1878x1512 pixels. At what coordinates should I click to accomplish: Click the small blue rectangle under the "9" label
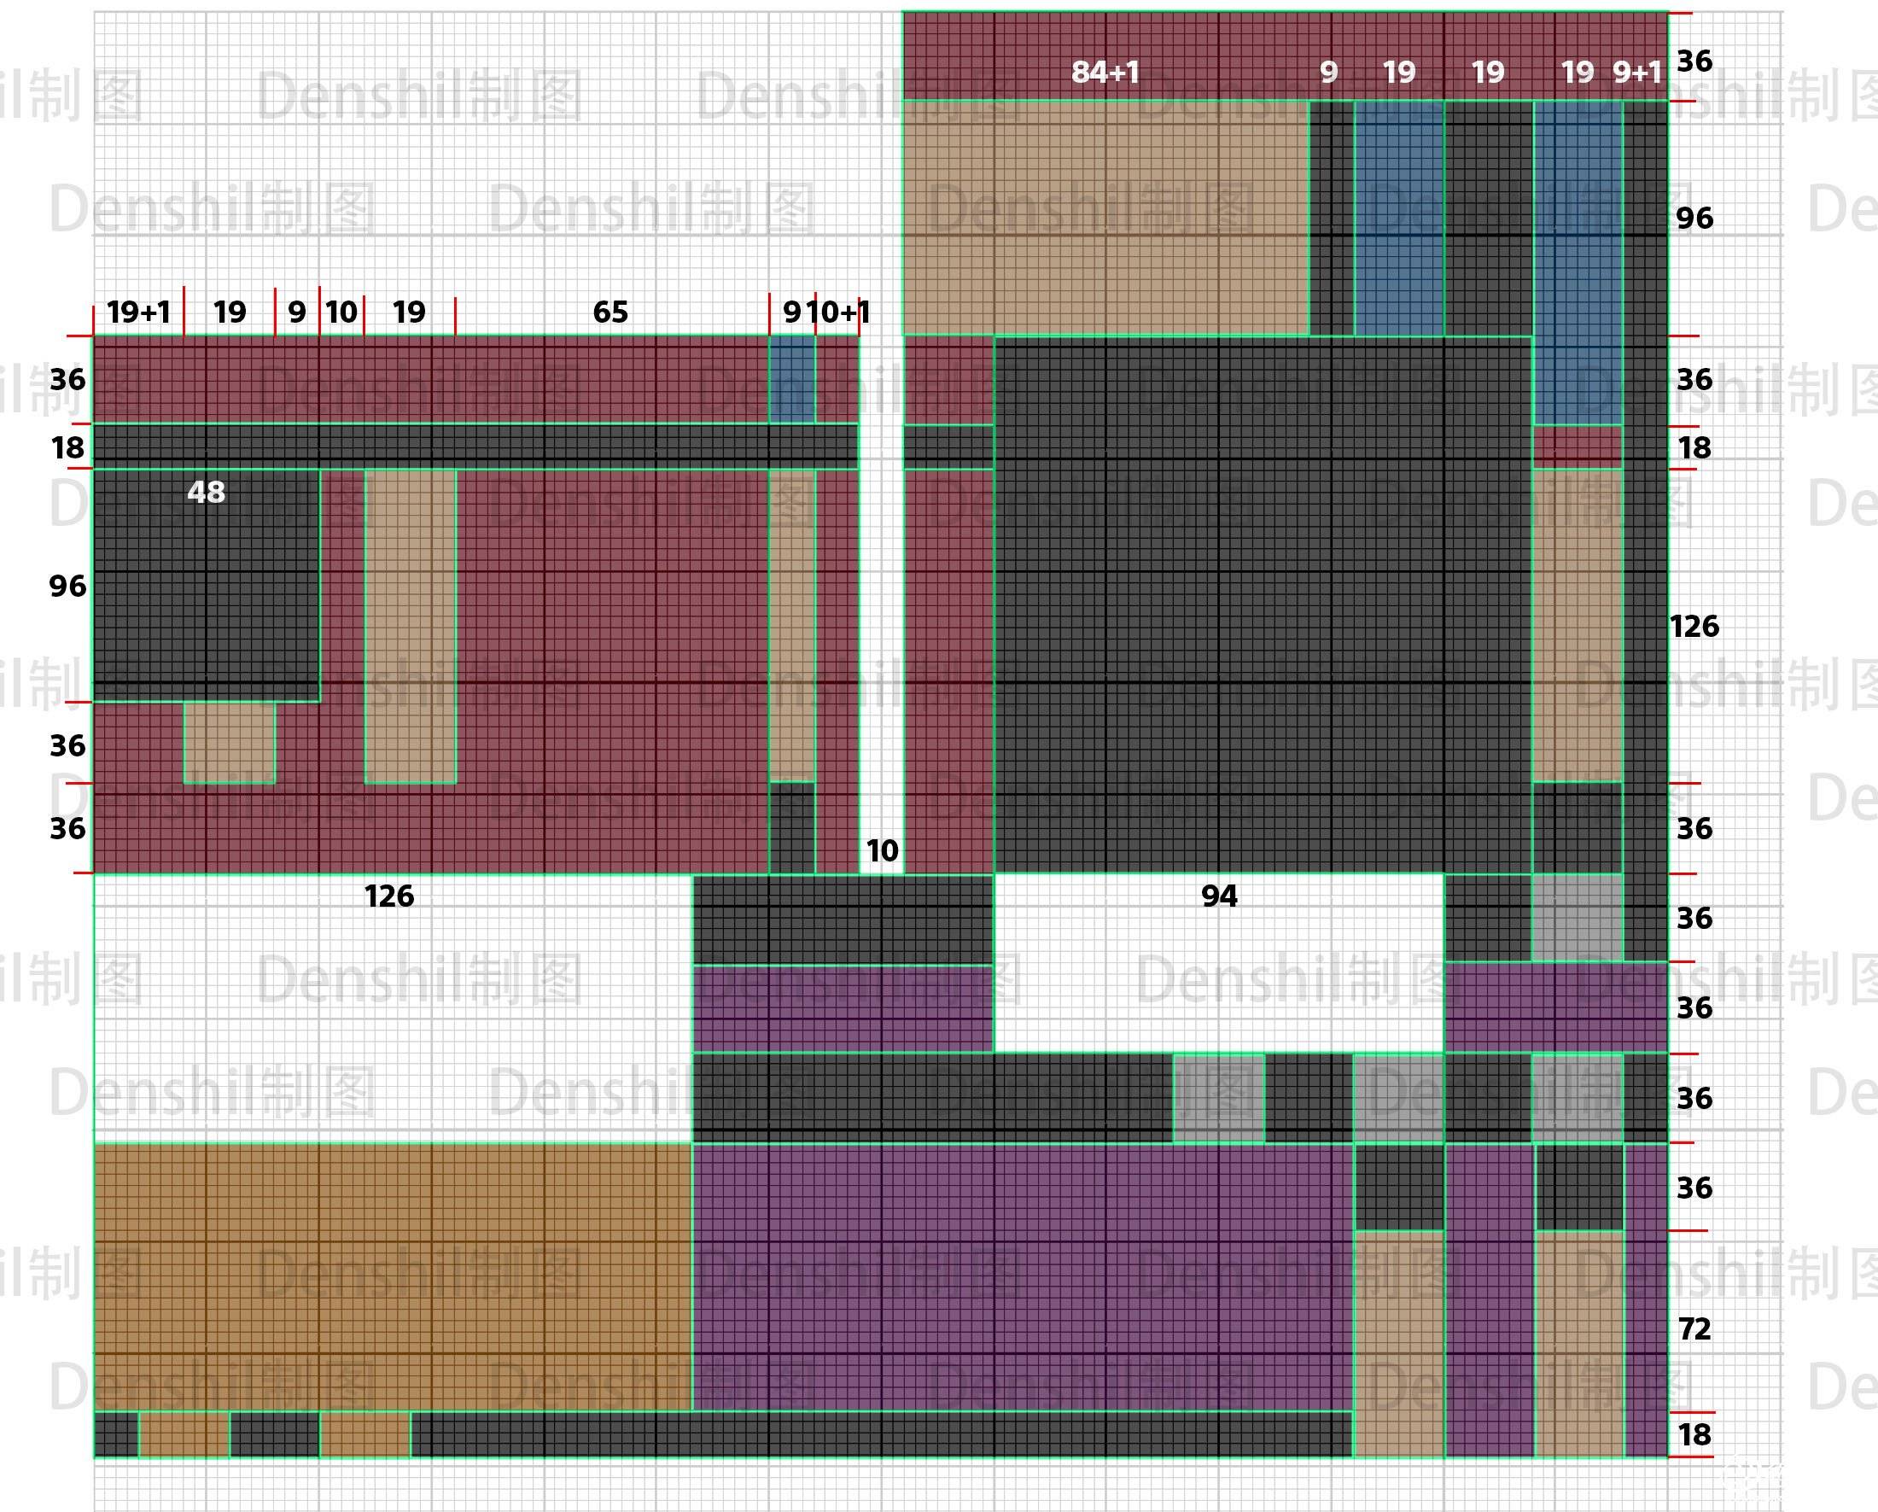coord(793,380)
